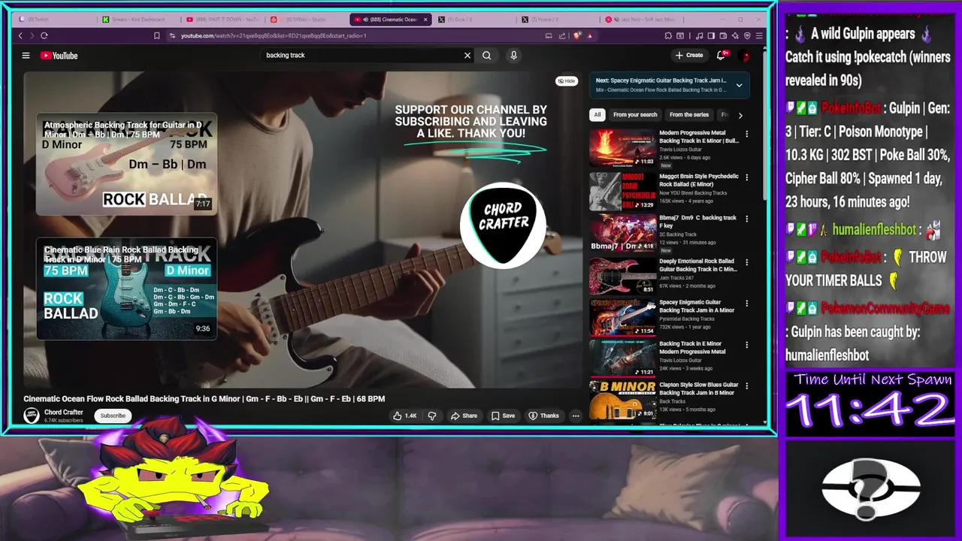Image resolution: width=962 pixels, height=541 pixels.
Task: Go back with the browser back arrow
Action: point(20,35)
